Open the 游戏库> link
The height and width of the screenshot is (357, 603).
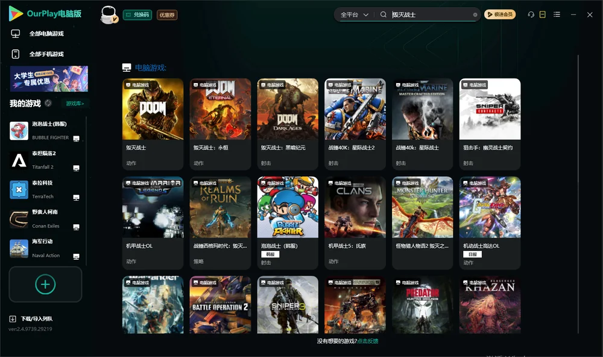pyautogui.click(x=75, y=104)
